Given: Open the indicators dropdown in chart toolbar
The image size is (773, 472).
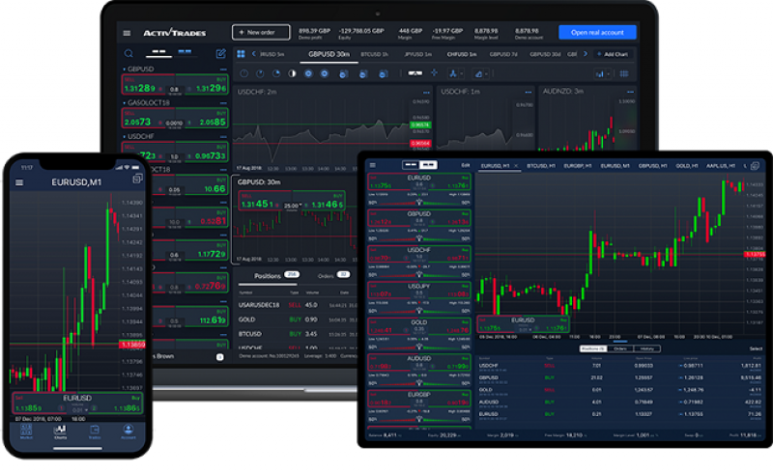Looking at the screenshot, I should click(x=455, y=74).
